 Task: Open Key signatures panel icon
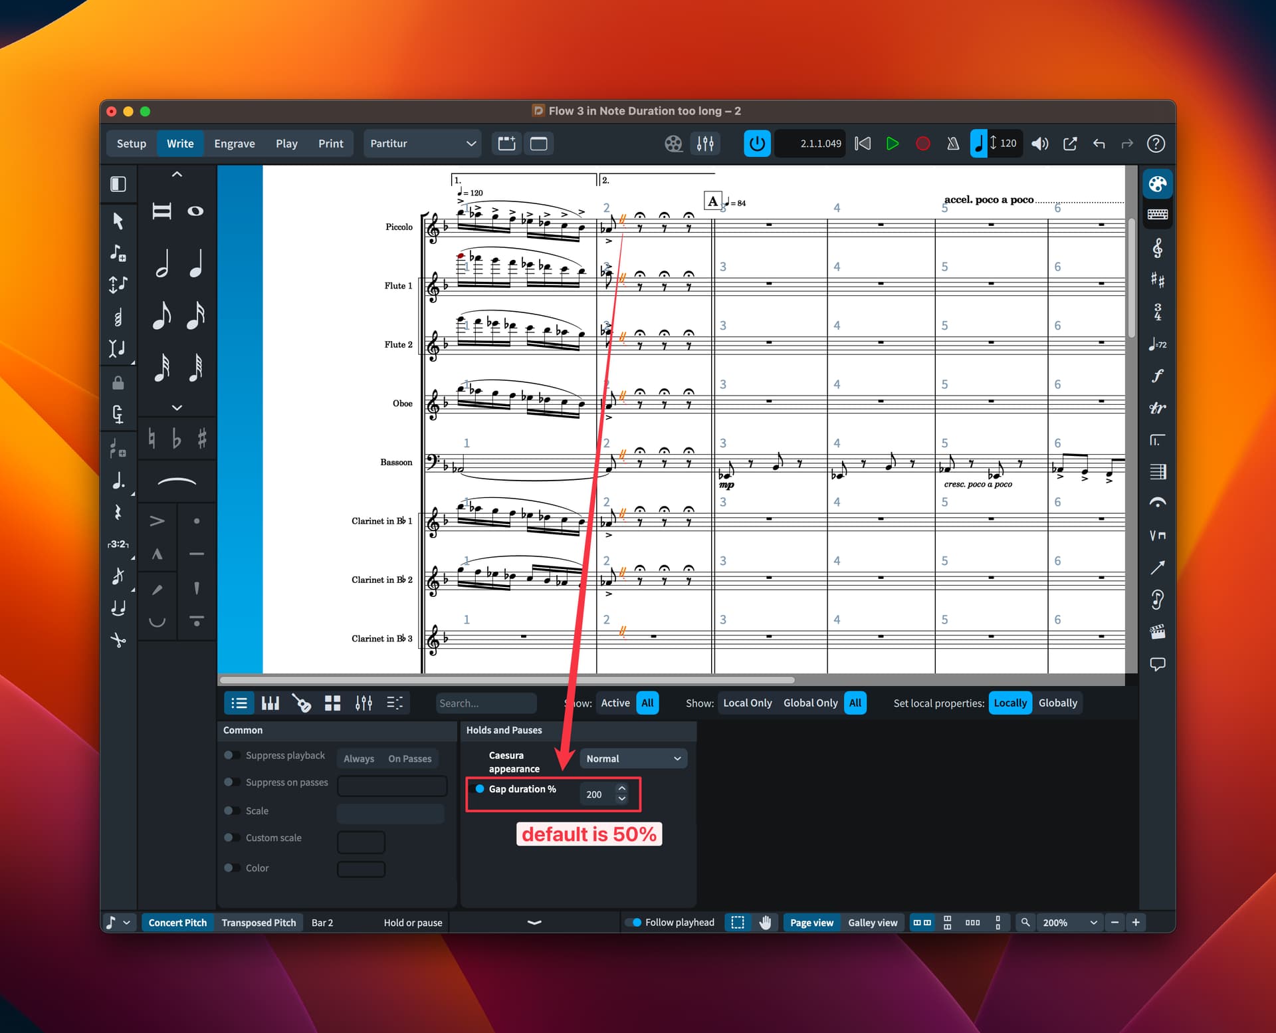point(1158,280)
